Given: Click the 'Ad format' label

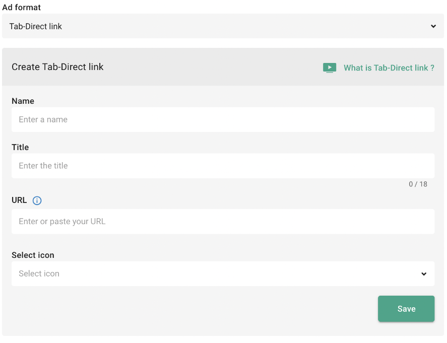Looking at the screenshot, I should (x=22, y=8).
